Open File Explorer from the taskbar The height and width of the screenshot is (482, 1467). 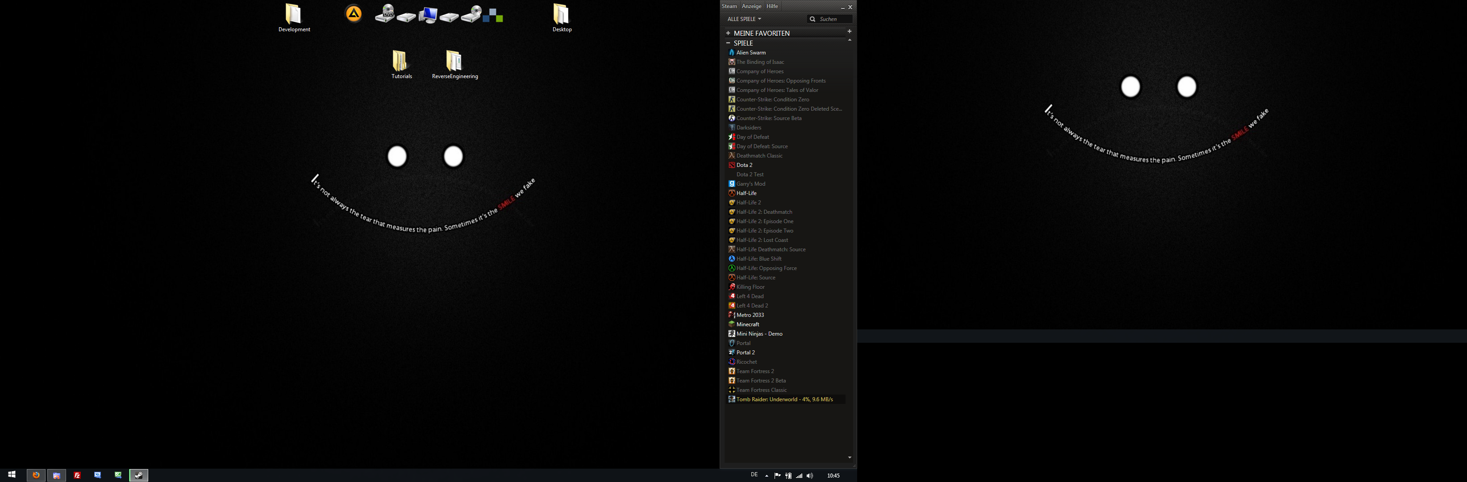56,475
